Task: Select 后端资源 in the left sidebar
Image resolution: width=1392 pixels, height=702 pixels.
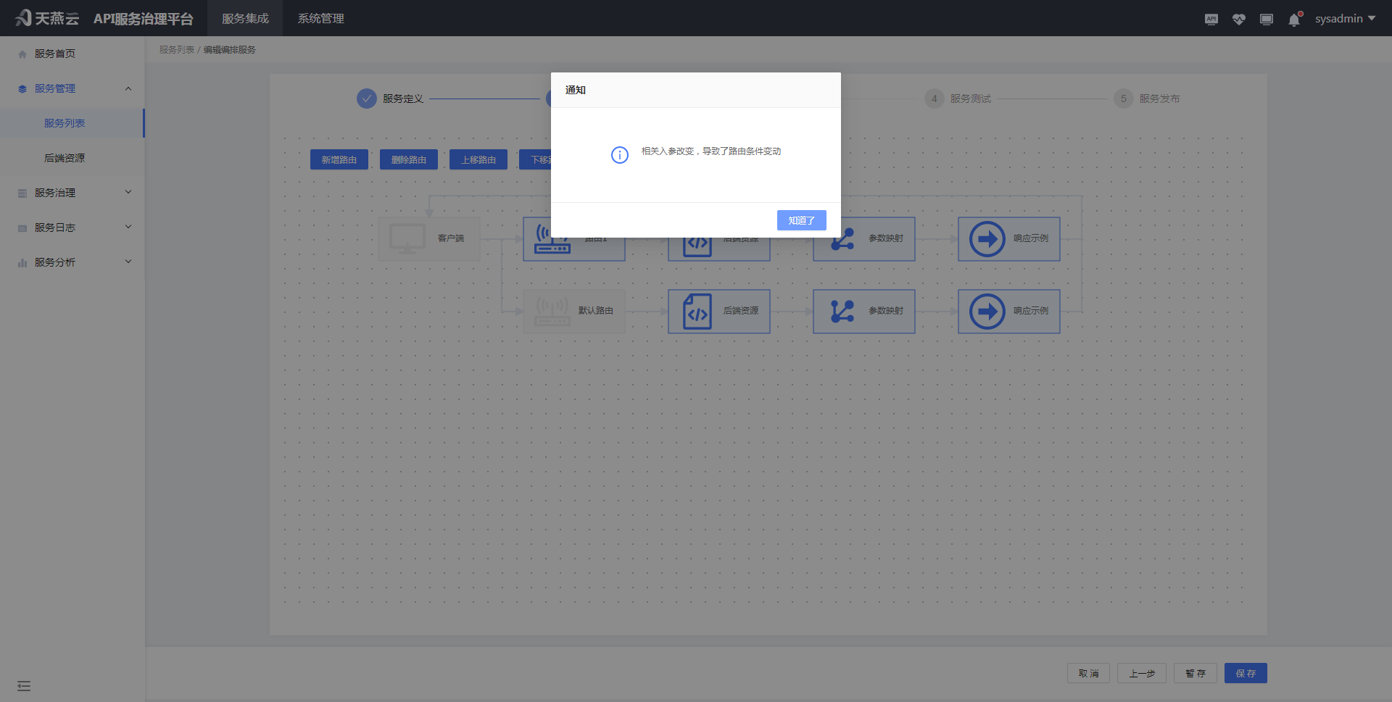Action: tap(66, 157)
